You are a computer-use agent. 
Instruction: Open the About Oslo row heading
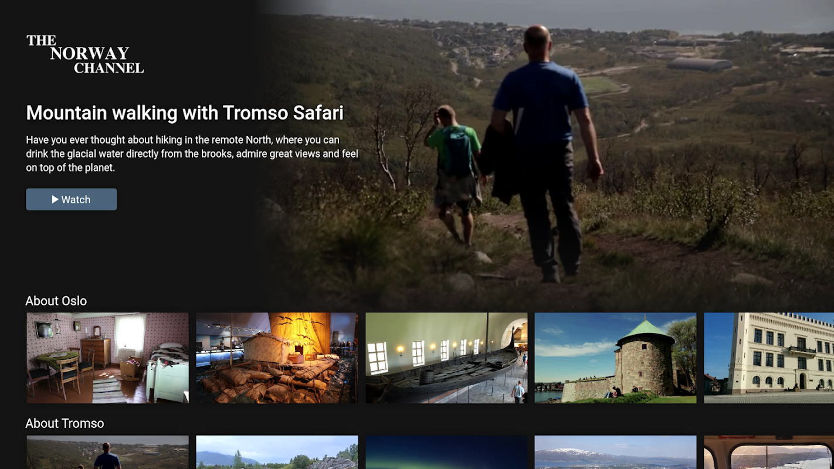pyautogui.click(x=56, y=301)
